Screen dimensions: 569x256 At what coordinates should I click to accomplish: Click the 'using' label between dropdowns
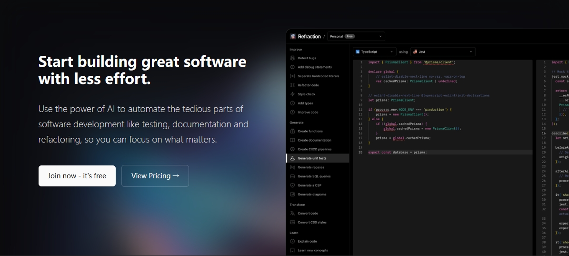tap(403, 52)
